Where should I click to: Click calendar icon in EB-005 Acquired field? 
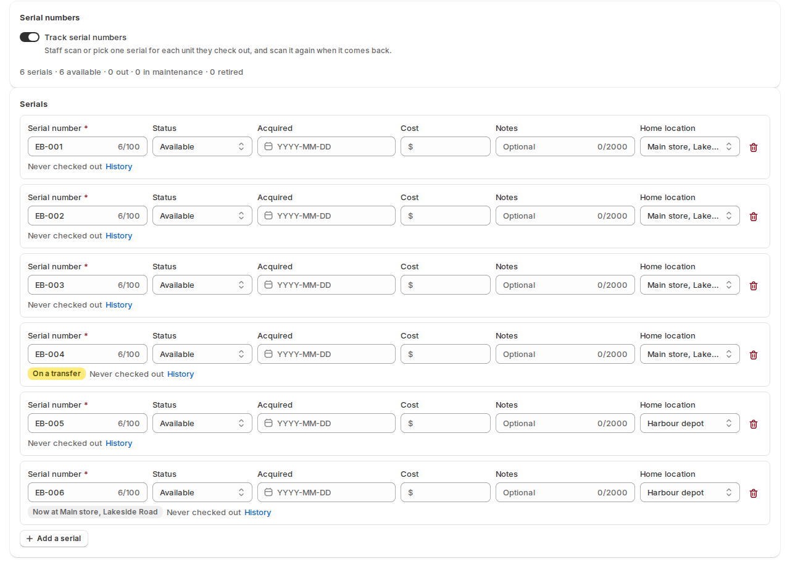pos(268,424)
